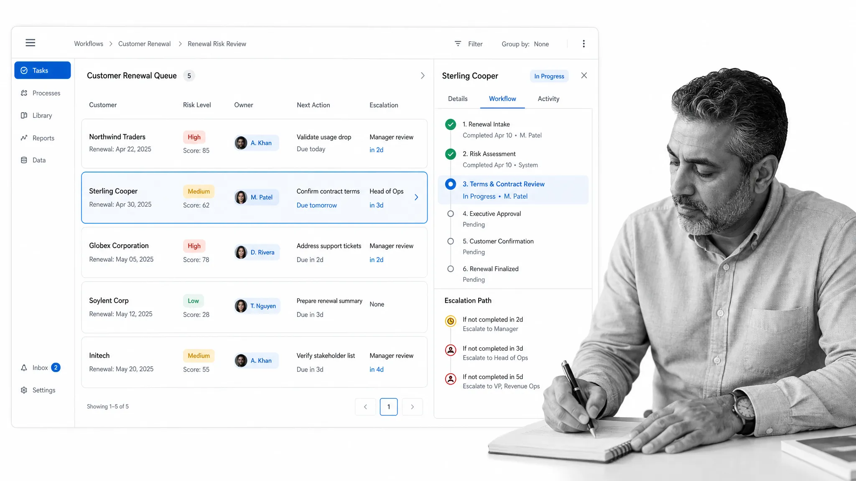This screenshot has width=856, height=481.
Task: Click the Filter icon in the header
Action: [458, 43]
